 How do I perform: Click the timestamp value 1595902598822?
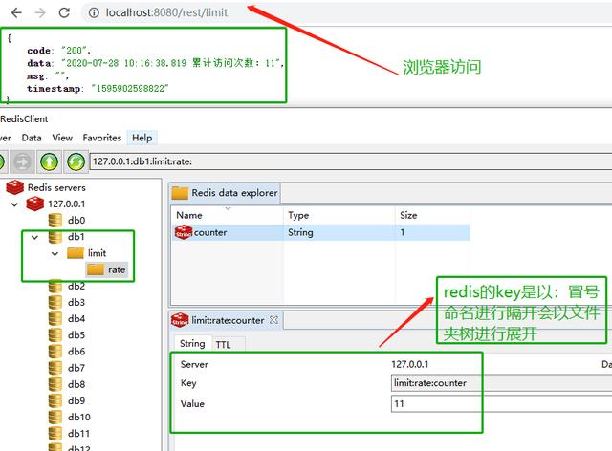click(130, 89)
